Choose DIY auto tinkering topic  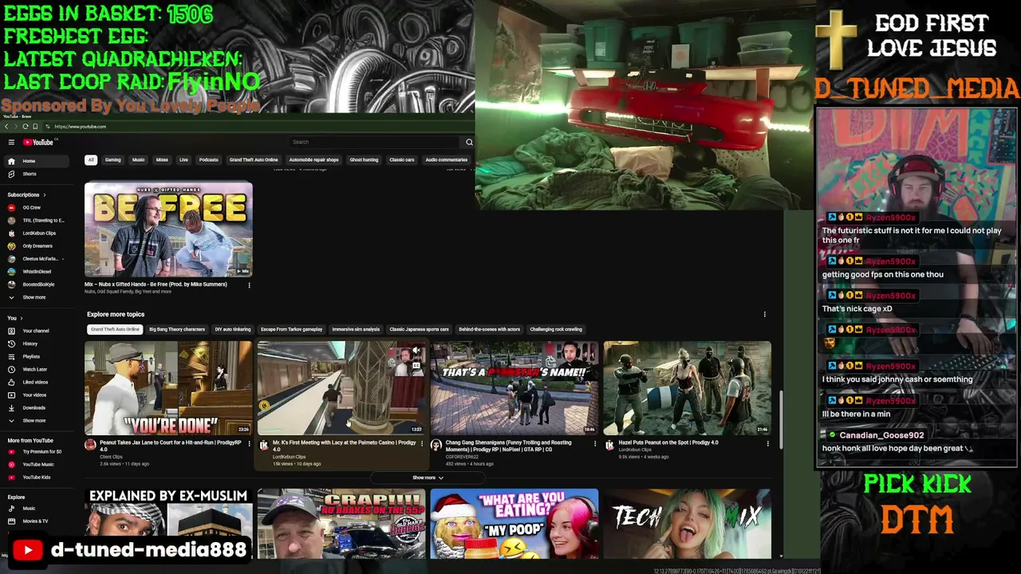pos(233,329)
